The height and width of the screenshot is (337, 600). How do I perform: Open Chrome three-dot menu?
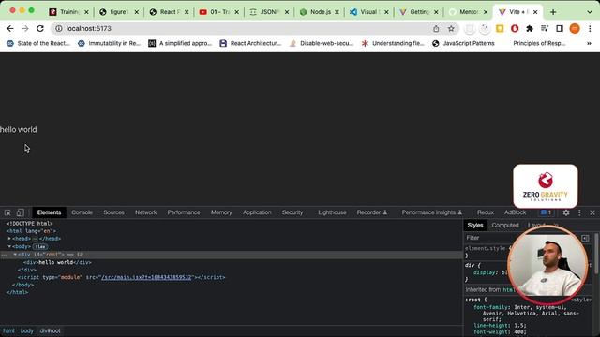coord(590,29)
